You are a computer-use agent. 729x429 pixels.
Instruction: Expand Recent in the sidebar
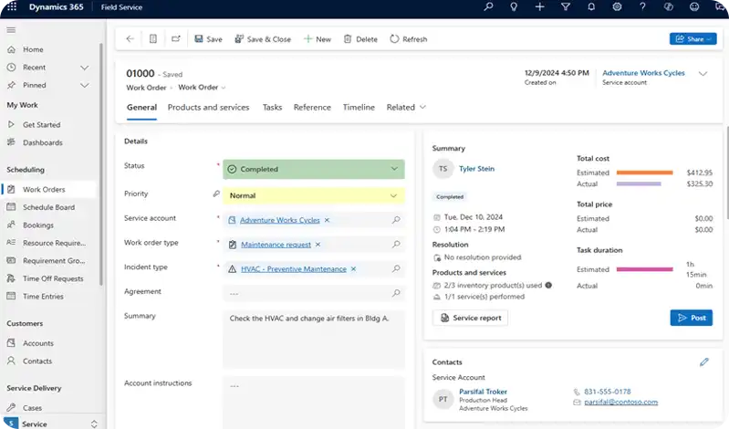tap(84, 68)
